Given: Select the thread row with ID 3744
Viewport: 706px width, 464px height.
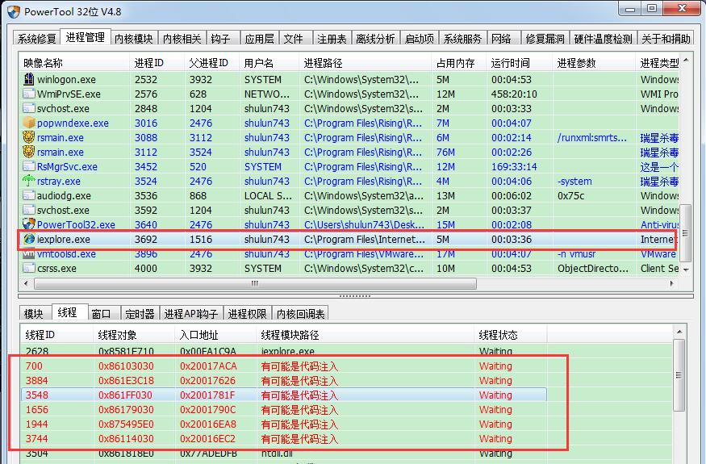Looking at the screenshot, I should pos(284,439).
